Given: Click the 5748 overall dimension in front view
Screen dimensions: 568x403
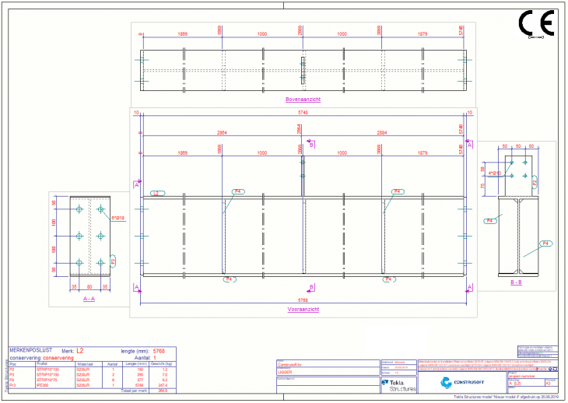Looking at the screenshot, I should click(303, 114).
